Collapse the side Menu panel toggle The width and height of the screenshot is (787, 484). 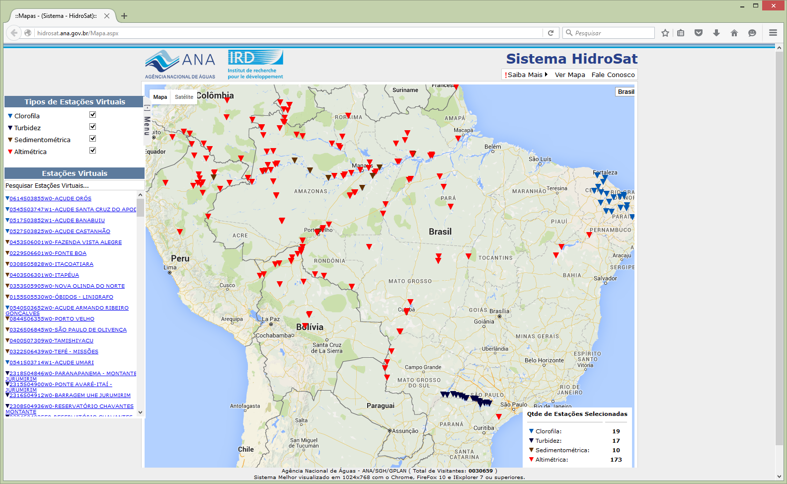pyautogui.click(x=147, y=119)
